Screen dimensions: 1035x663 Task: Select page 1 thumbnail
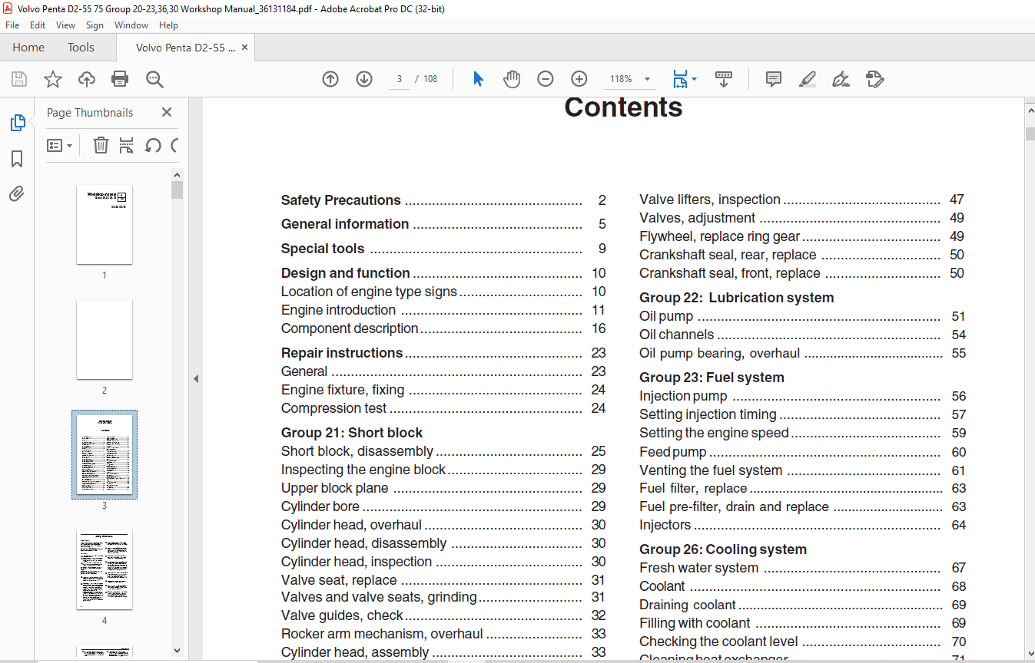(104, 225)
